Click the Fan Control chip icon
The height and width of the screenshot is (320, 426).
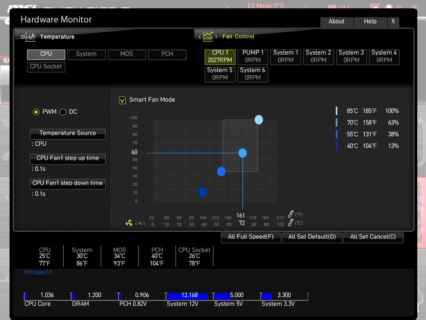pos(208,37)
